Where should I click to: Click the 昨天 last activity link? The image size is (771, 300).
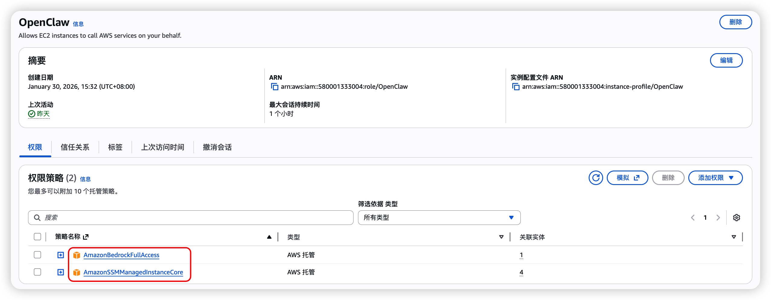(43, 114)
